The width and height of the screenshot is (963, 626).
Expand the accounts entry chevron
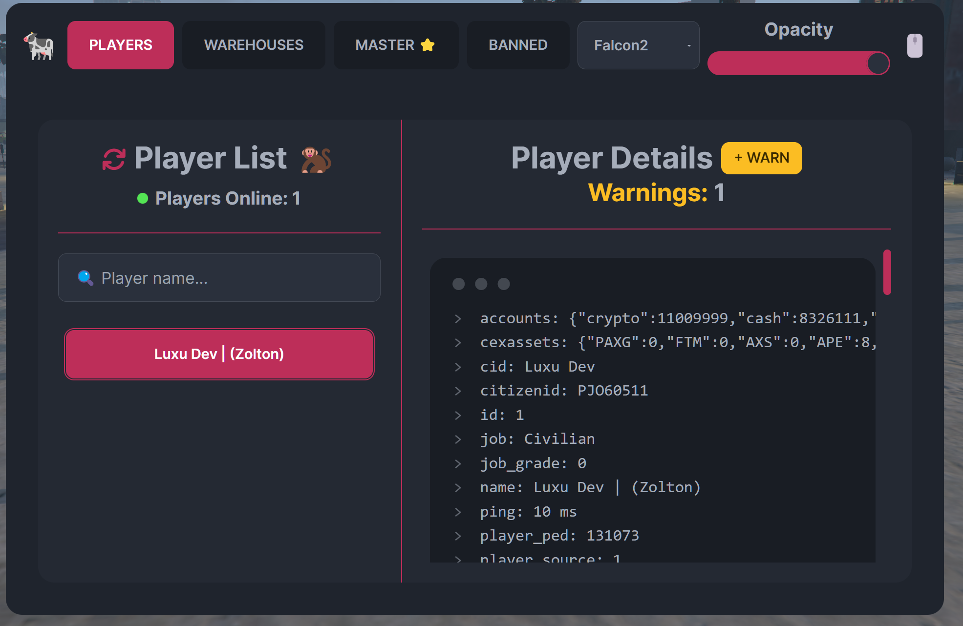point(458,319)
